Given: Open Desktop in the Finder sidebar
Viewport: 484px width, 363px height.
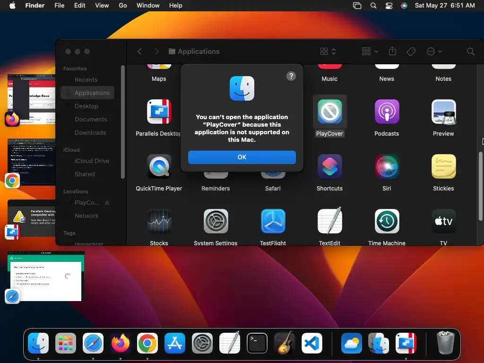Looking at the screenshot, I should pos(87,106).
